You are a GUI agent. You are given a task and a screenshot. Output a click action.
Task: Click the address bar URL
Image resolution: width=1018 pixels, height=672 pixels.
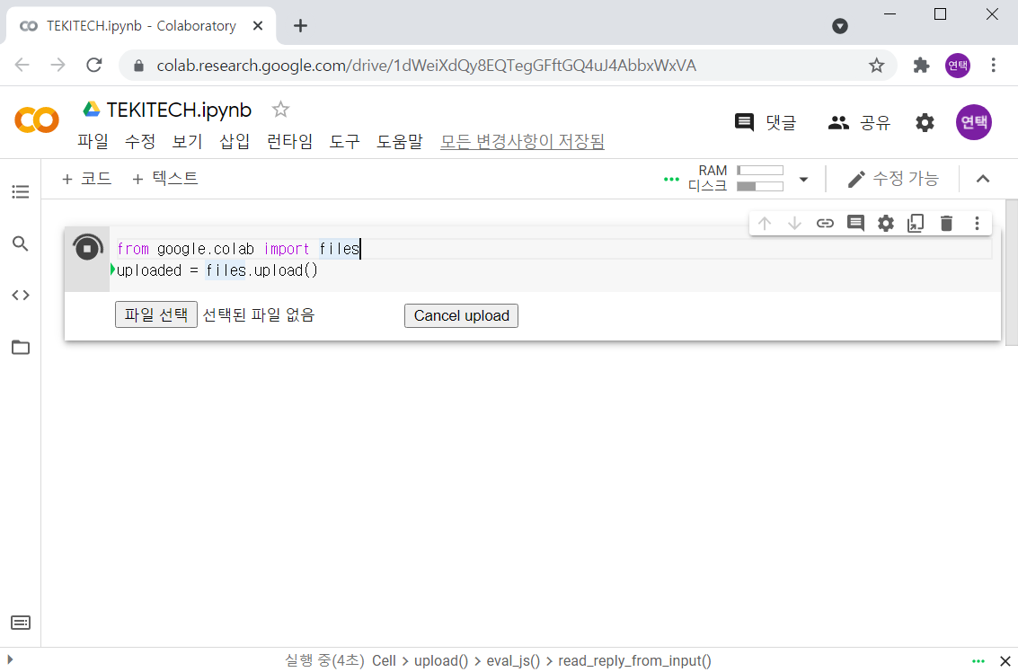[x=427, y=66]
